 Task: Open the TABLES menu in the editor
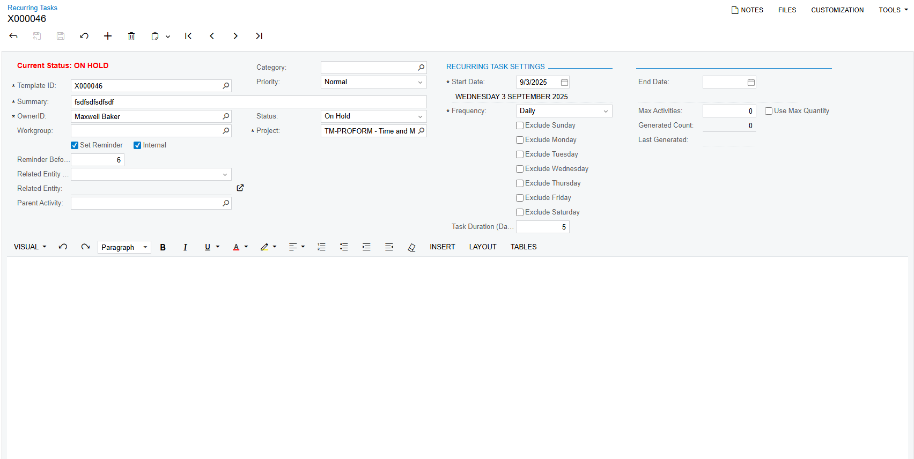coord(524,247)
